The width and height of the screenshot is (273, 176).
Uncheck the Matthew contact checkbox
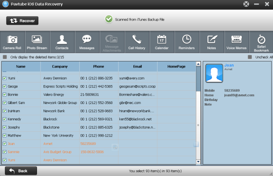coord(5,136)
